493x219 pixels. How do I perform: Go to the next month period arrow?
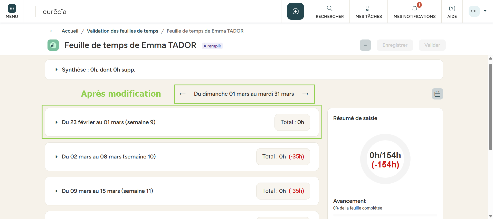[305, 94]
